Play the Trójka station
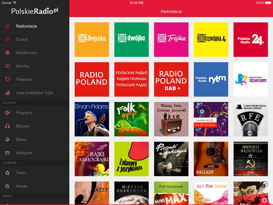Viewport: 273px width, 205px height. tap(171, 39)
